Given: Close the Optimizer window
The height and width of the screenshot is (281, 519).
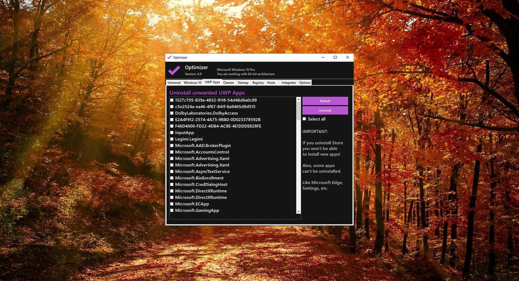Looking at the screenshot, I should click(347, 57).
